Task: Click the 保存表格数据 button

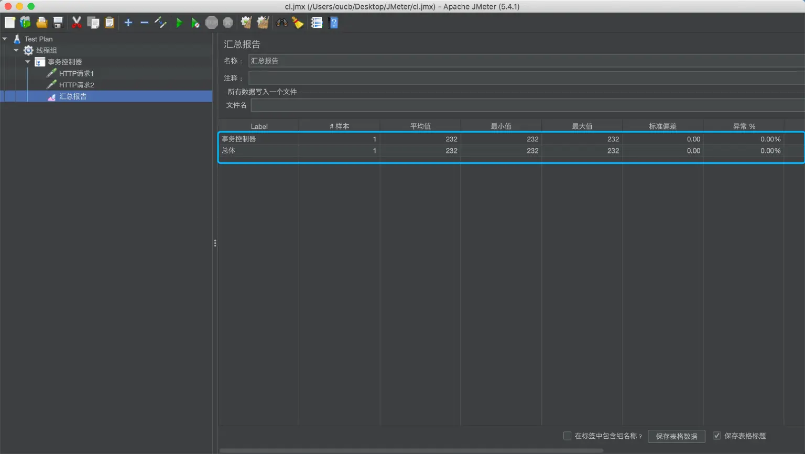Action: tap(676, 436)
